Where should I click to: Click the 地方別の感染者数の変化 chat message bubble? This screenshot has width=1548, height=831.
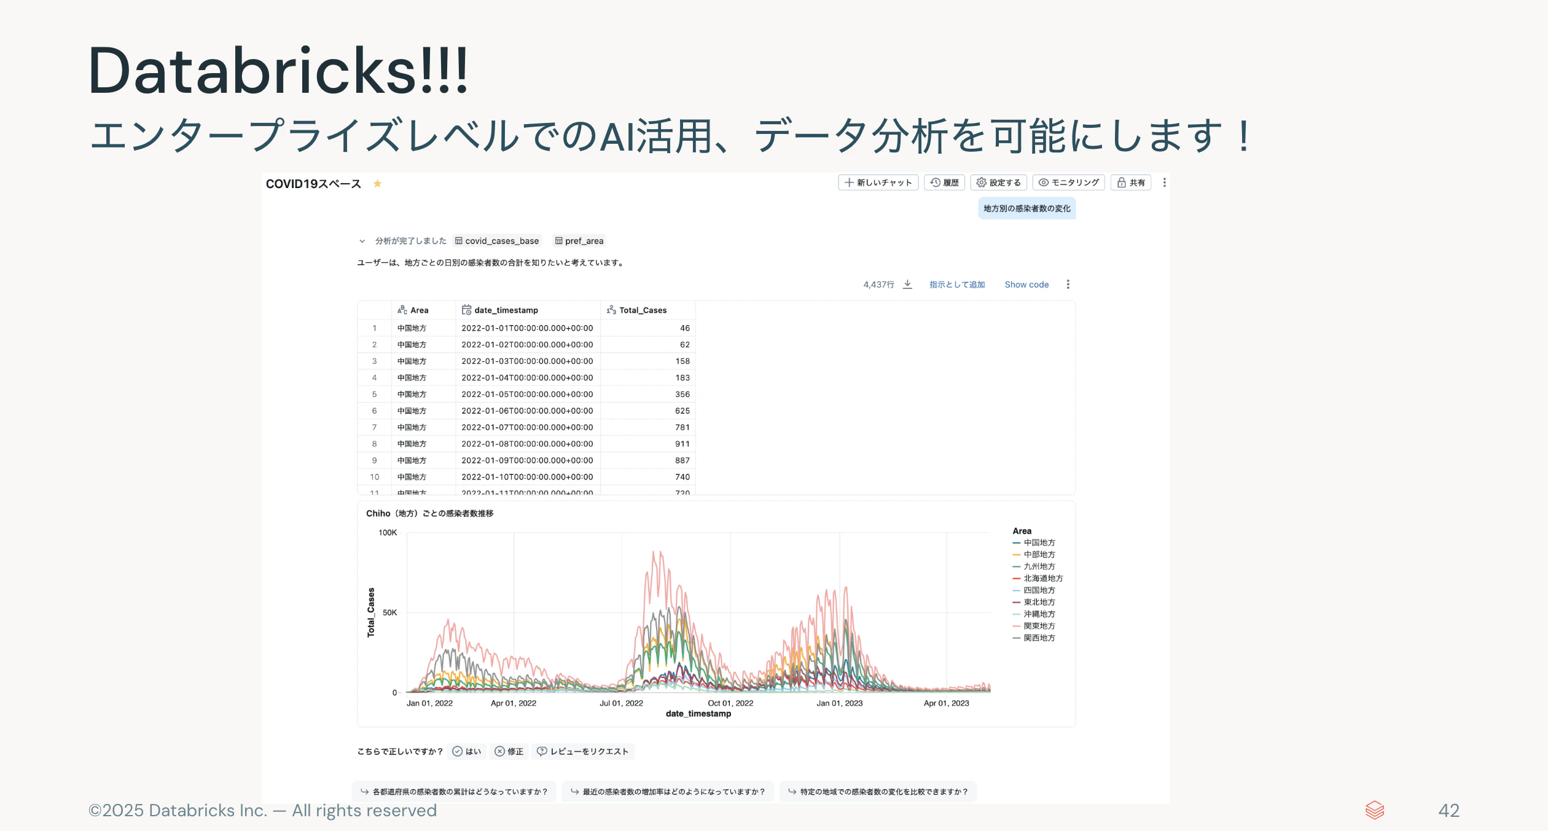click(1026, 208)
